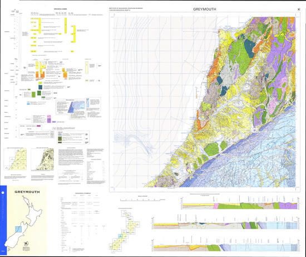306x257 pixels.
Task: Click the vertical blue spine strip on cover
Action: click(x=3, y=220)
